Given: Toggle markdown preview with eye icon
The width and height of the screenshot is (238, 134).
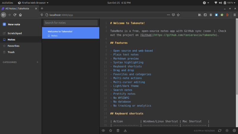Looking at the screenshot, I should click(103, 130).
